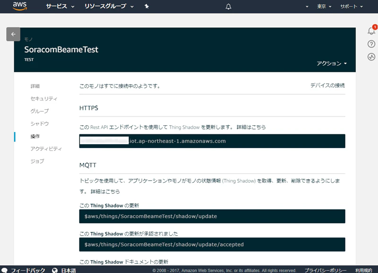Click the activity pulse icon on right
This screenshot has height=273, width=378.
[x=371, y=57]
